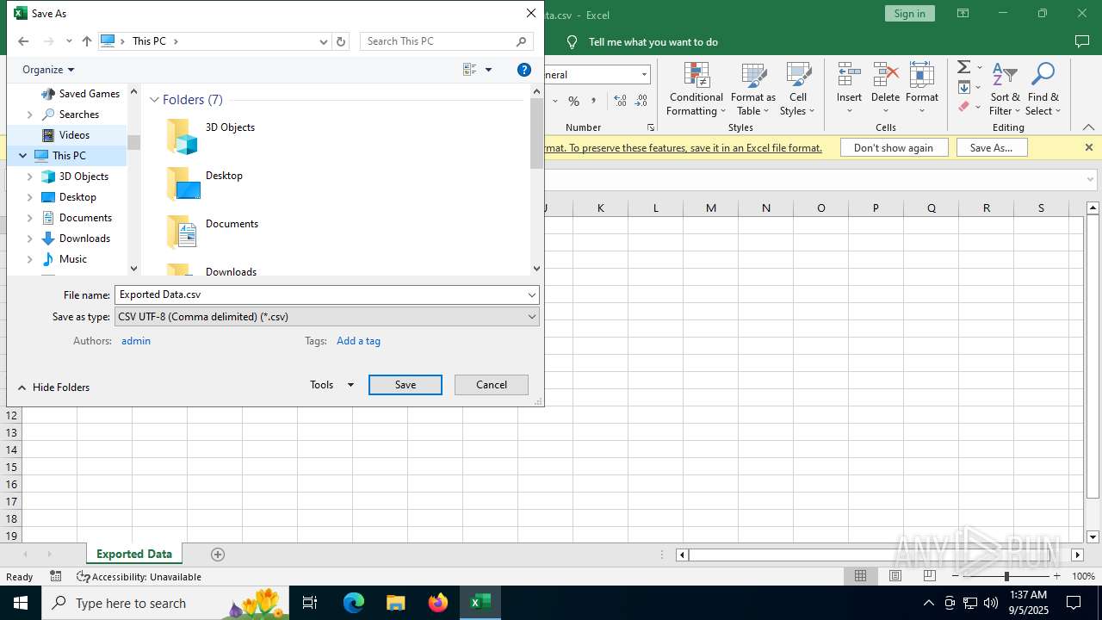Open Ribbon Display Options icon

pos(963,13)
